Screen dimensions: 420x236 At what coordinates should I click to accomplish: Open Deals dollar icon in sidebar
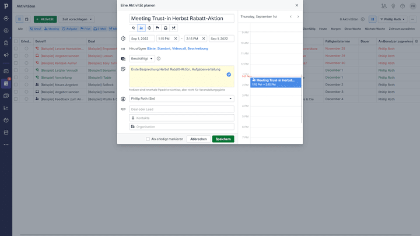pyautogui.click(x=6, y=30)
